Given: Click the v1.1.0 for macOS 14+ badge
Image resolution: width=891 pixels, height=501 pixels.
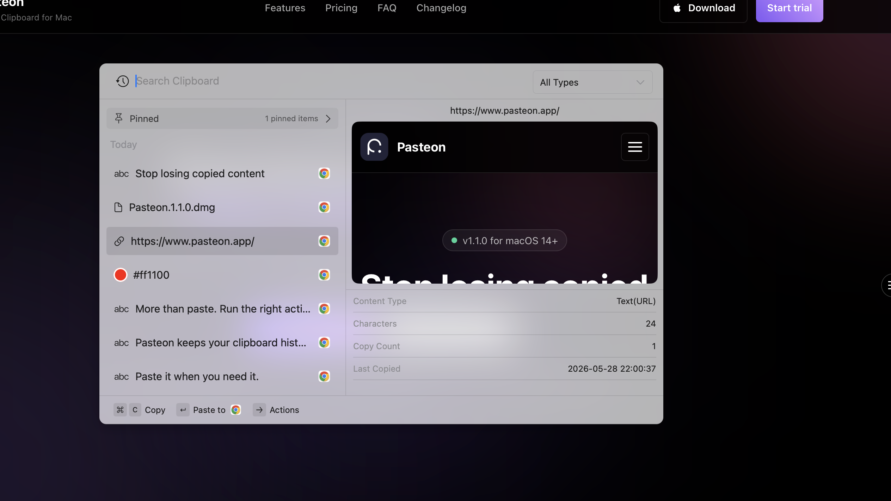Looking at the screenshot, I should coord(504,241).
